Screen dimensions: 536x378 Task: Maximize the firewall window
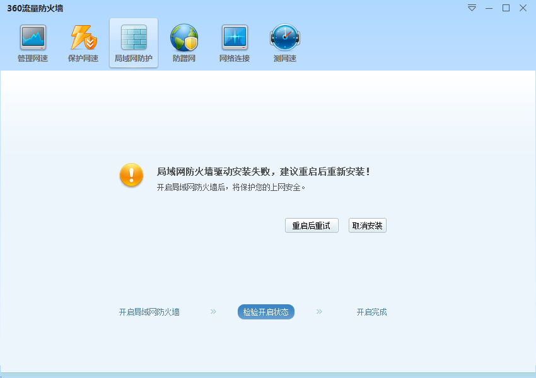pyautogui.click(x=506, y=8)
